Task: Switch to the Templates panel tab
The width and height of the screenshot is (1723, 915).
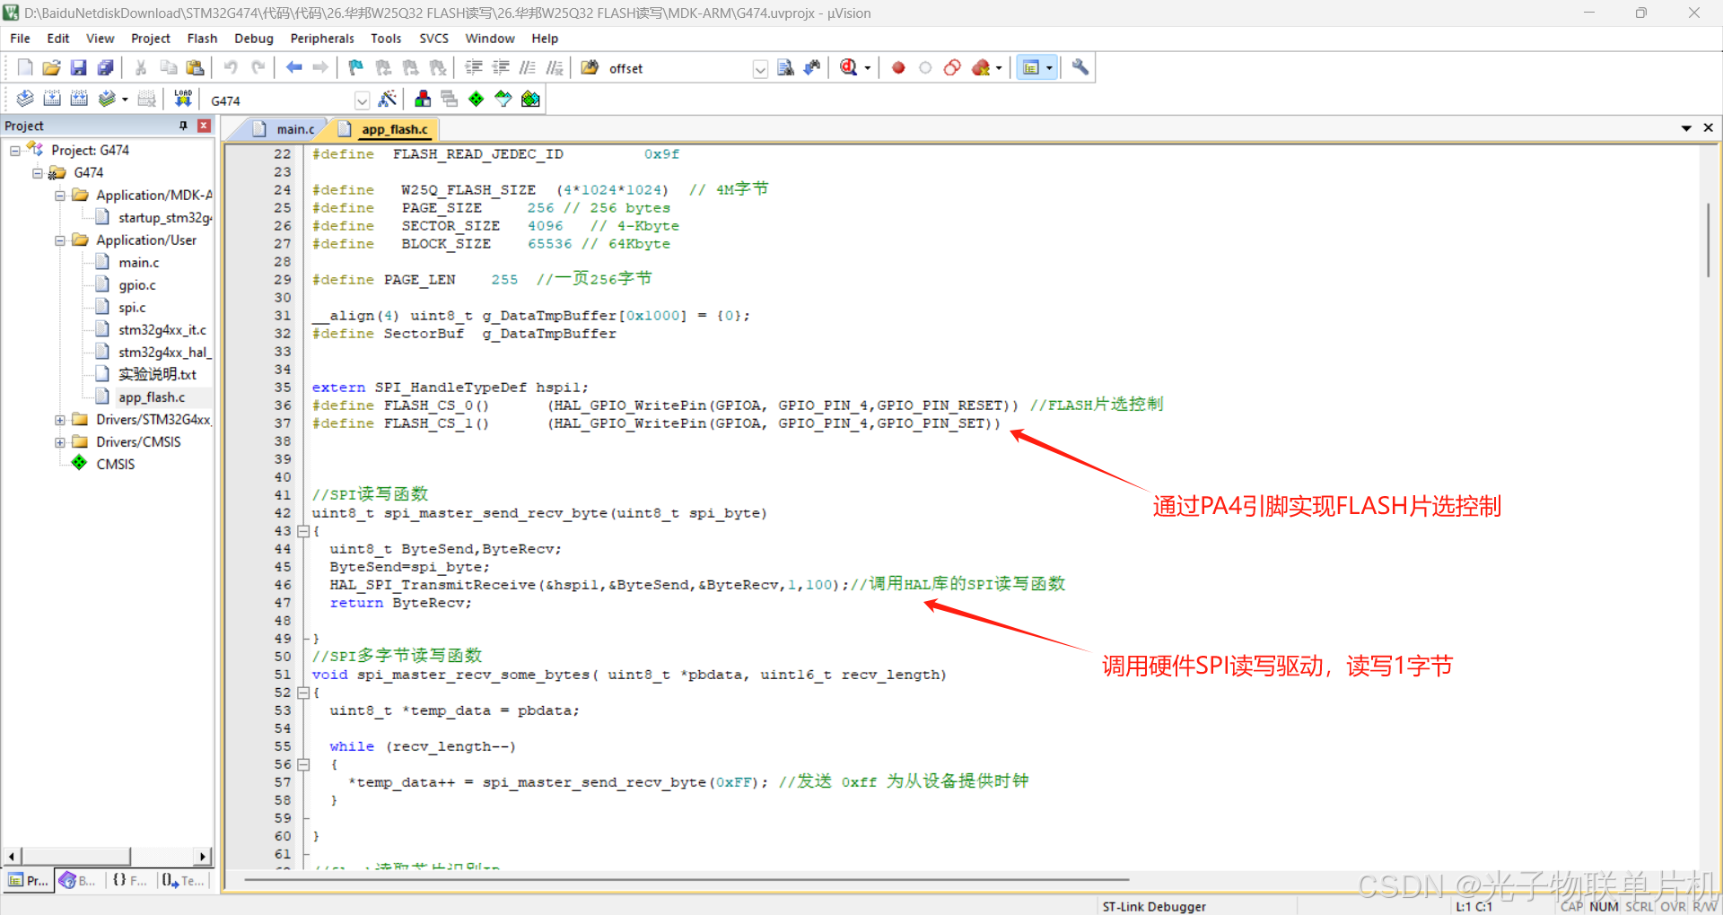Action: tap(183, 881)
